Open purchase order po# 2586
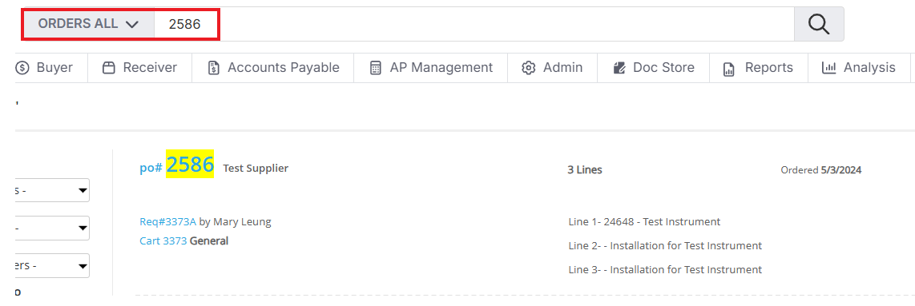 [177, 165]
